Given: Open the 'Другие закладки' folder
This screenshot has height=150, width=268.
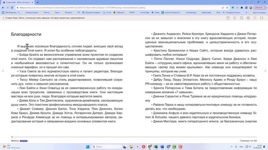Looking at the screenshot, I should [258, 12].
